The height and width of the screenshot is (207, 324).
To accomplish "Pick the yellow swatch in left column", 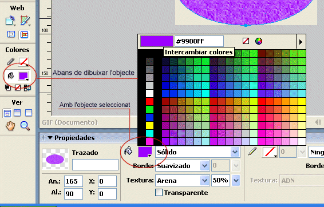I will point(149,125).
